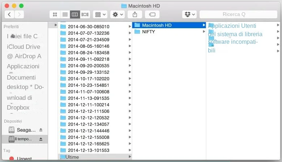Screen dimensions: 282x162
Task: Click the edit tags icon
Action: click(x=152, y=14)
